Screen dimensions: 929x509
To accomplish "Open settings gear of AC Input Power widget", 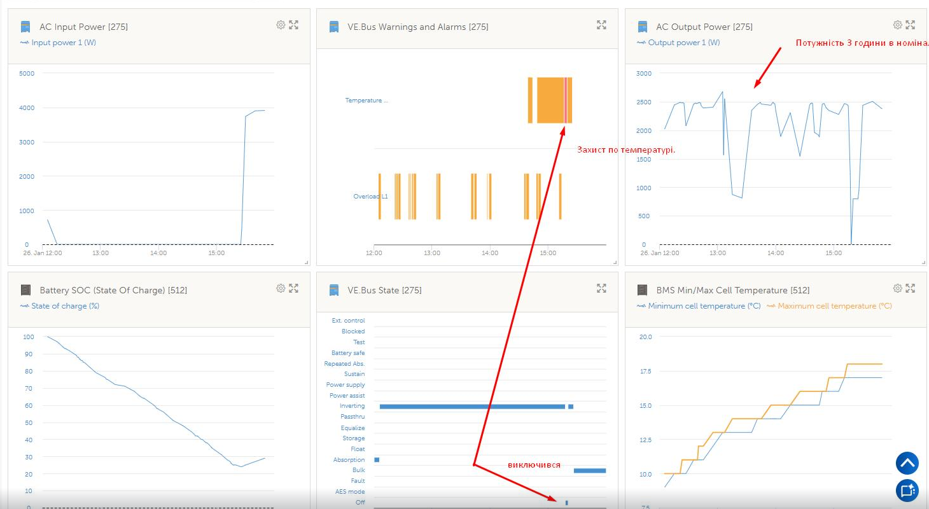I will click(281, 25).
